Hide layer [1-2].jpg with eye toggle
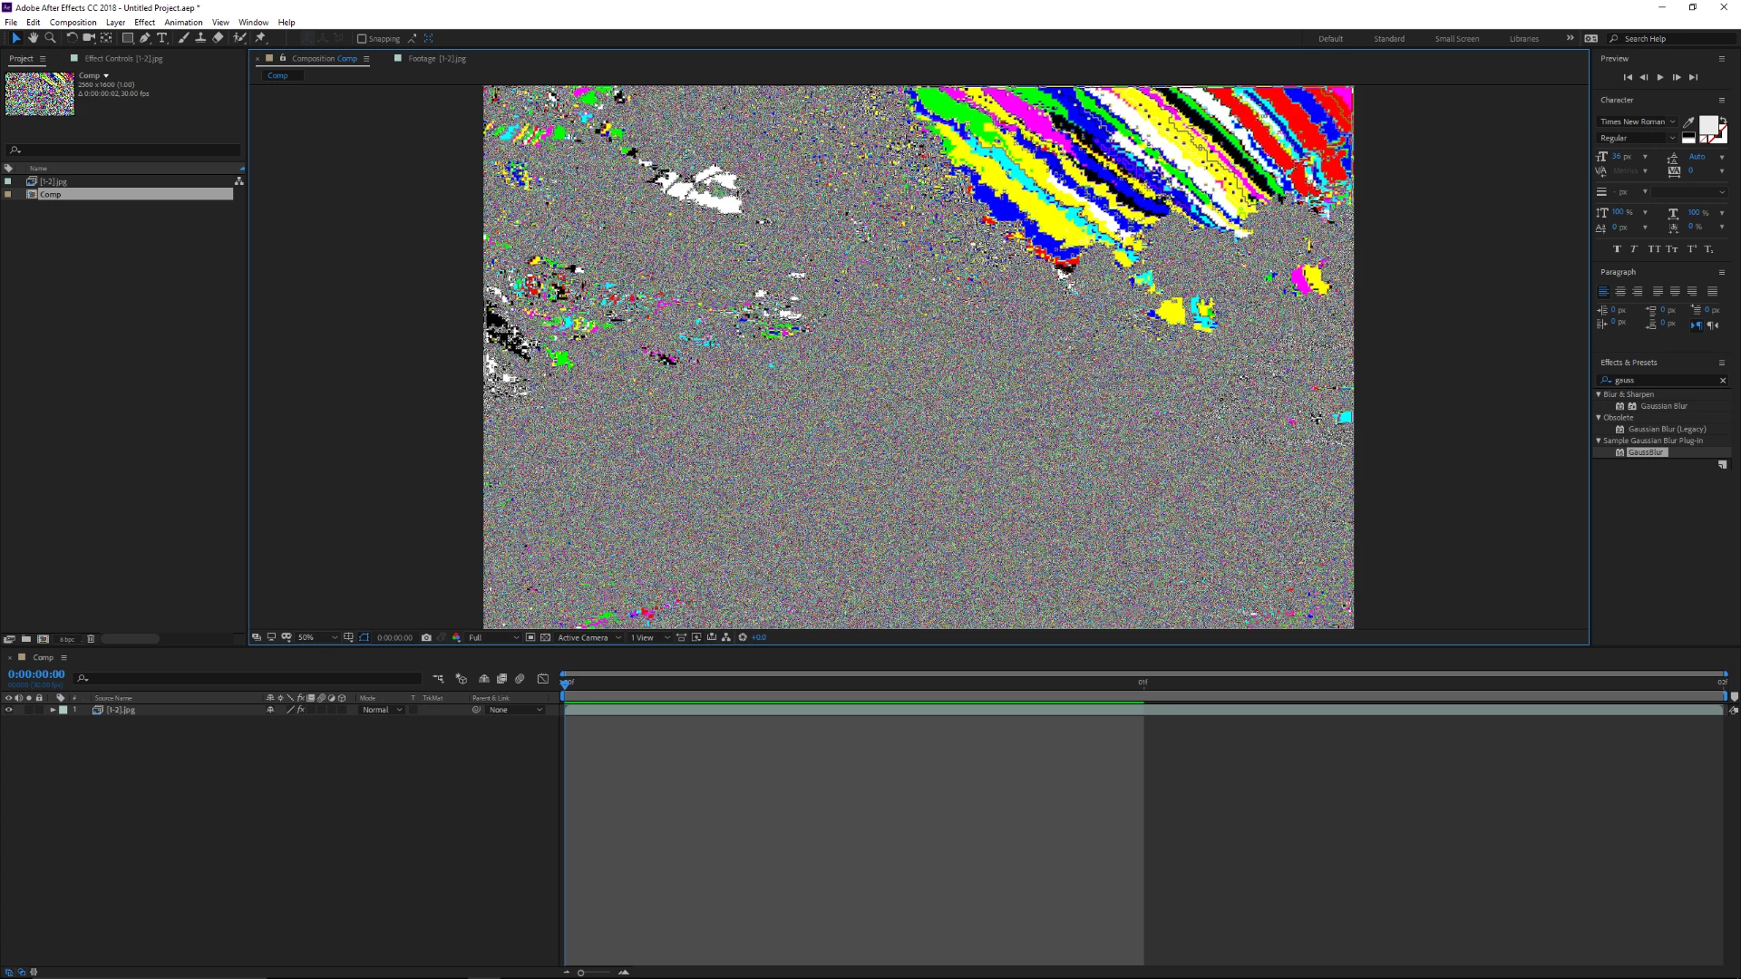 click(x=9, y=710)
